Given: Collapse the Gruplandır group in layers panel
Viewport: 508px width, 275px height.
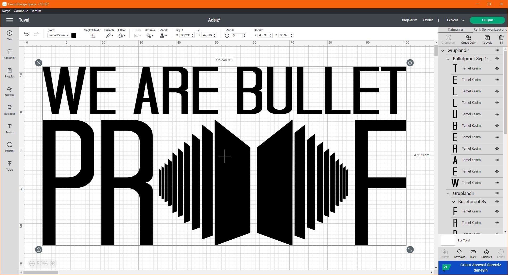Looking at the screenshot, I should tap(442, 50).
